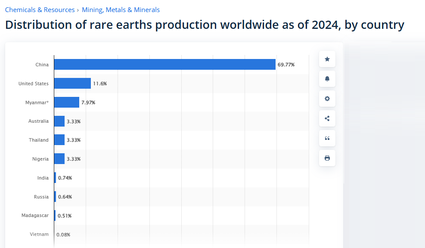This screenshot has width=425, height=248.
Task: Click the star favorite icon
Action: pos(327,59)
